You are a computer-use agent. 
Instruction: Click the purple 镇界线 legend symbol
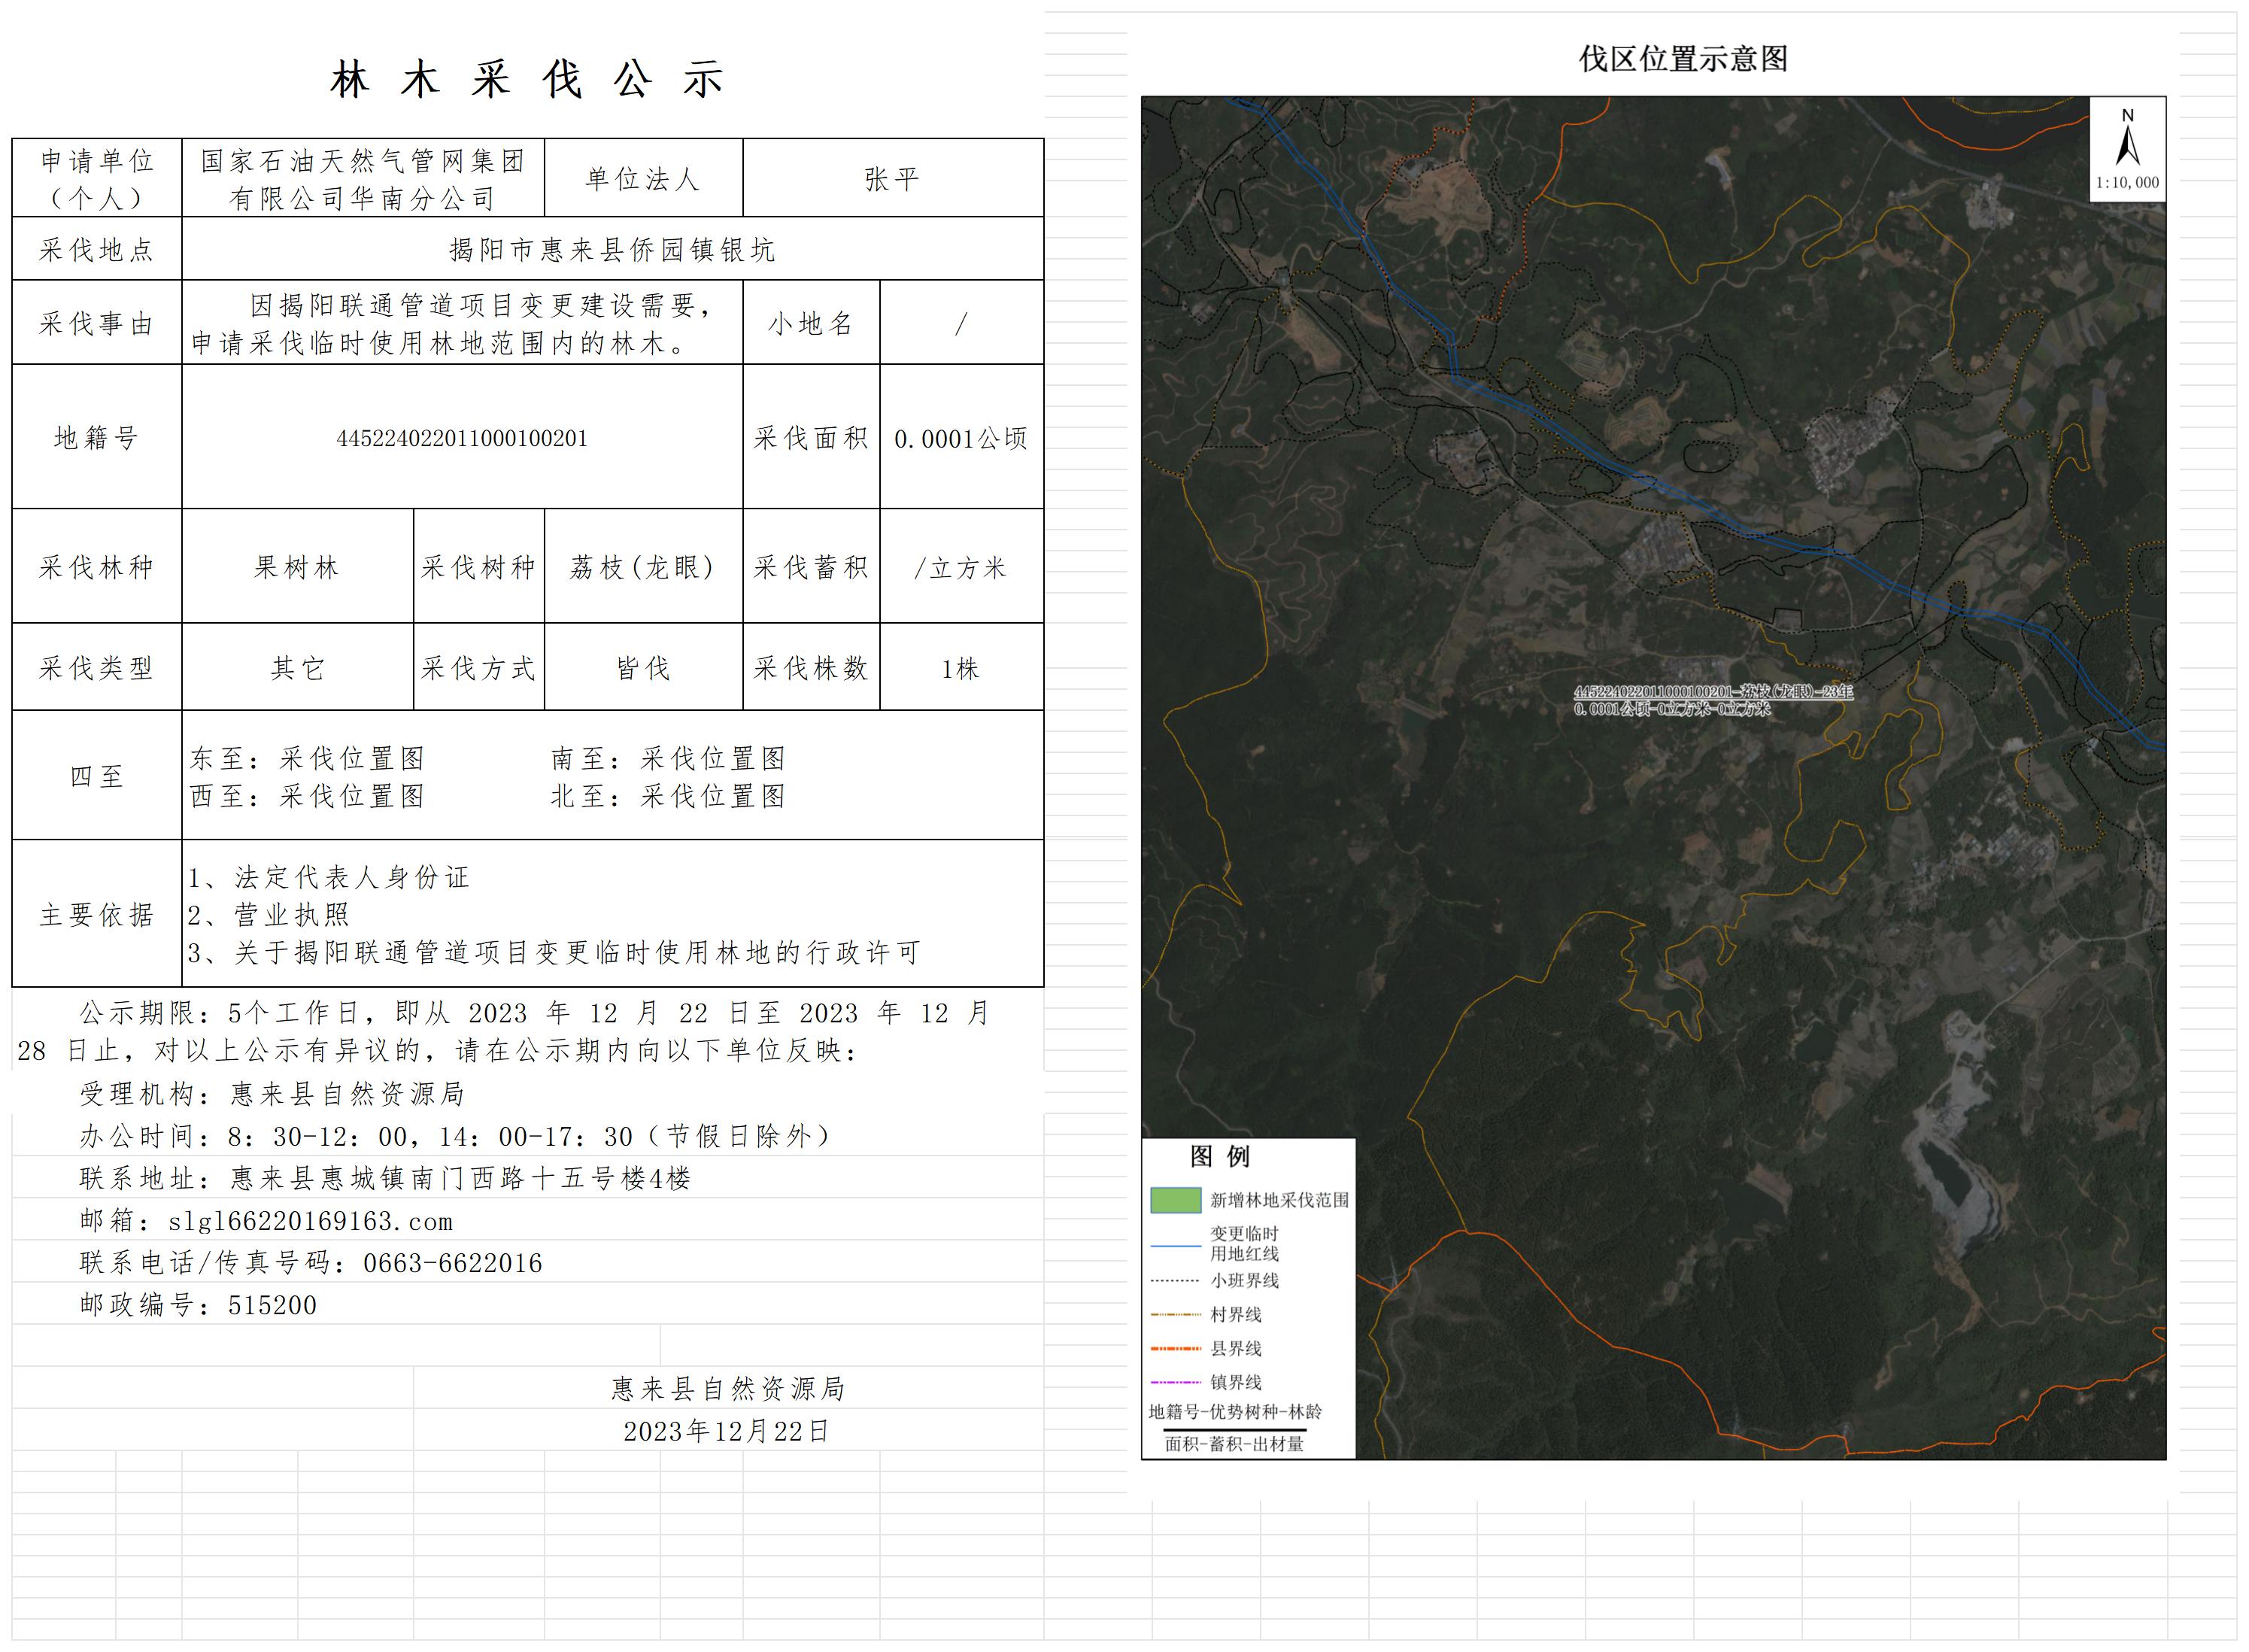[1175, 1383]
